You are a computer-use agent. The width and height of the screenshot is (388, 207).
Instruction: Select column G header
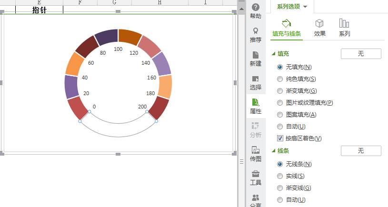click(114, 2)
